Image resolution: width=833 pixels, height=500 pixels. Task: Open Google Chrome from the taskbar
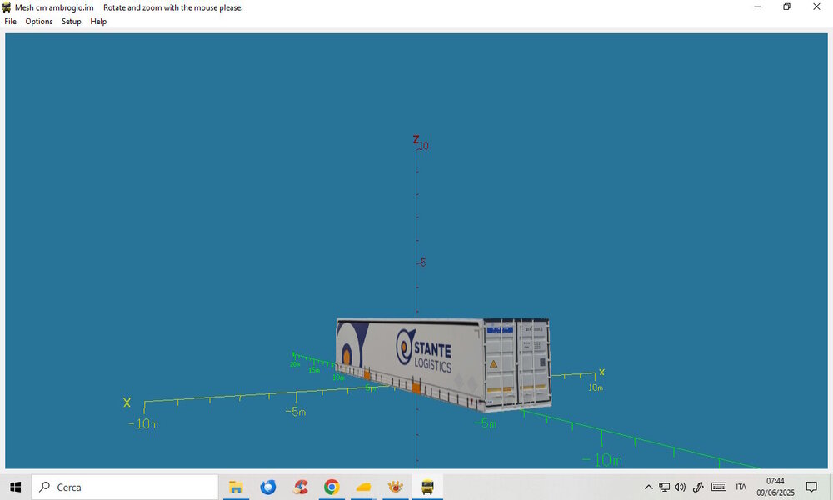[332, 487]
